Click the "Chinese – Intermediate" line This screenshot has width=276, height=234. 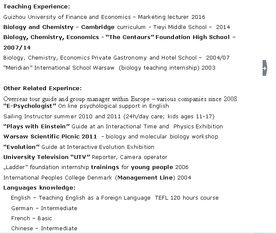tap(44, 229)
